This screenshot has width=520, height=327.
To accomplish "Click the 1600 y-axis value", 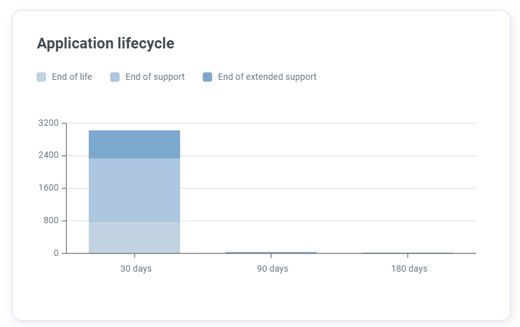I will coord(48,188).
